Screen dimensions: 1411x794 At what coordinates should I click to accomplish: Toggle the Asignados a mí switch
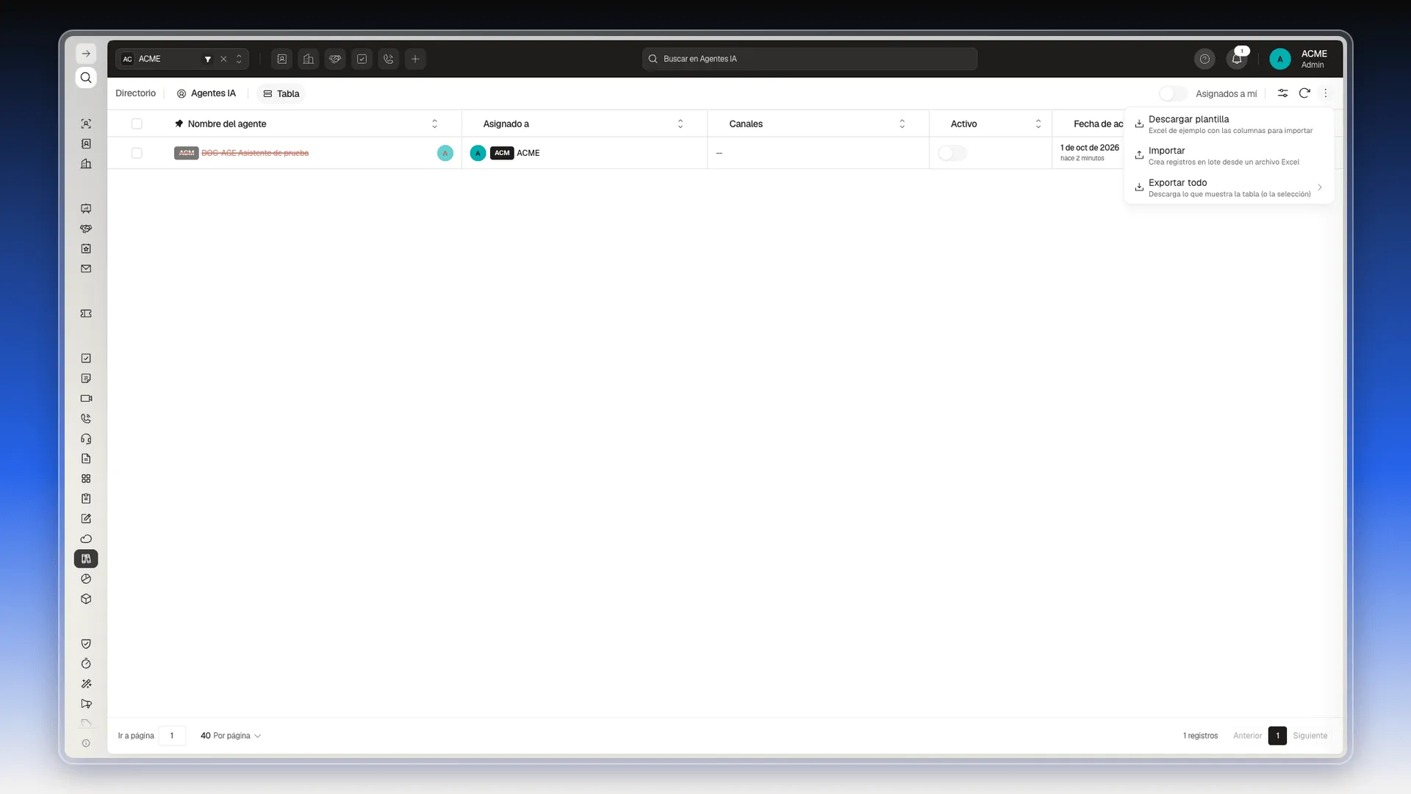point(1173,93)
